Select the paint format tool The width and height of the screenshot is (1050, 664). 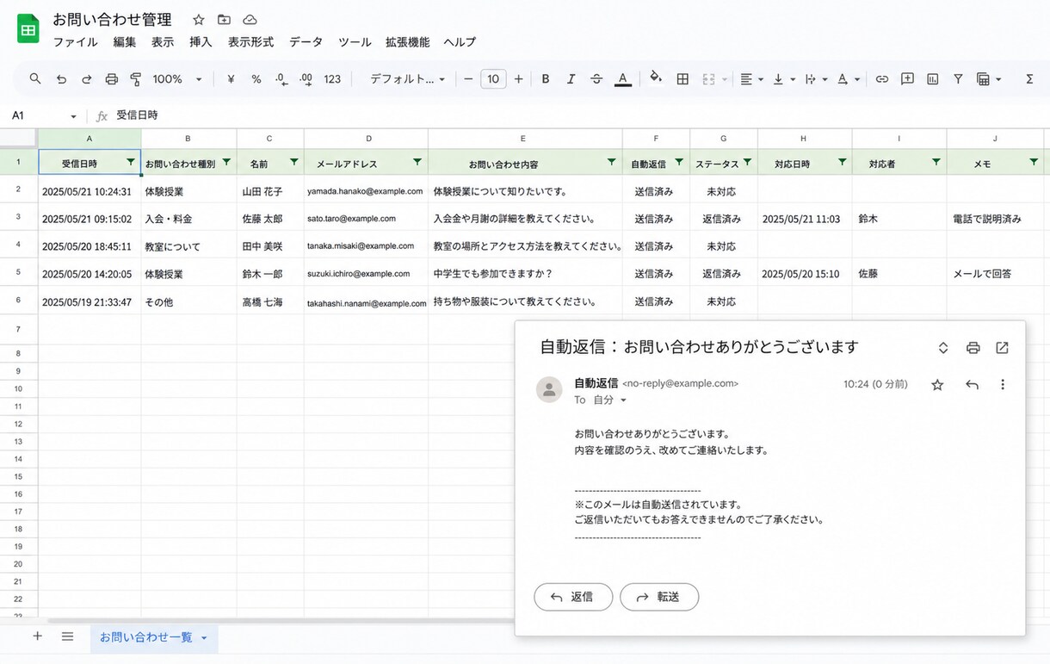[136, 78]
